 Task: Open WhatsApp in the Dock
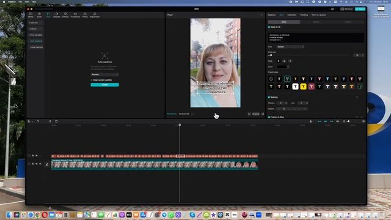(x=171, y=215)
